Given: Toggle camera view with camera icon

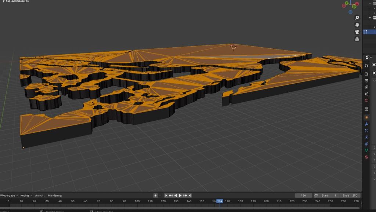Looking at the screenshot, I should point(357,32).
